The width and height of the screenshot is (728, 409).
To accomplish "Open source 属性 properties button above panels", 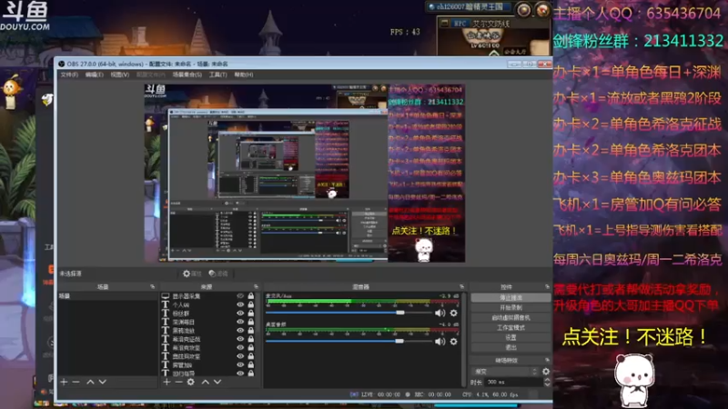I will [192, 274].
